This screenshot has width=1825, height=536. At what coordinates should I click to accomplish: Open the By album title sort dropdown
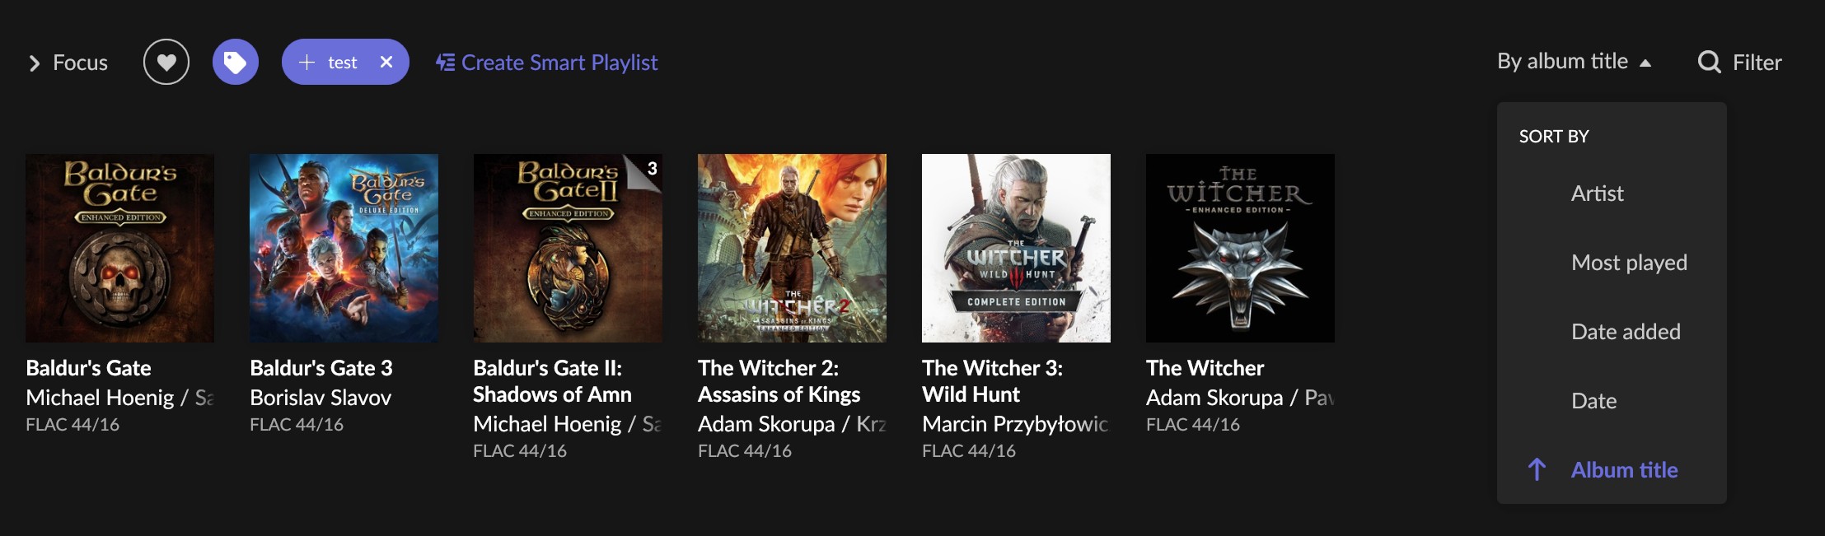pyautogui.click(x=1562, y=62)
